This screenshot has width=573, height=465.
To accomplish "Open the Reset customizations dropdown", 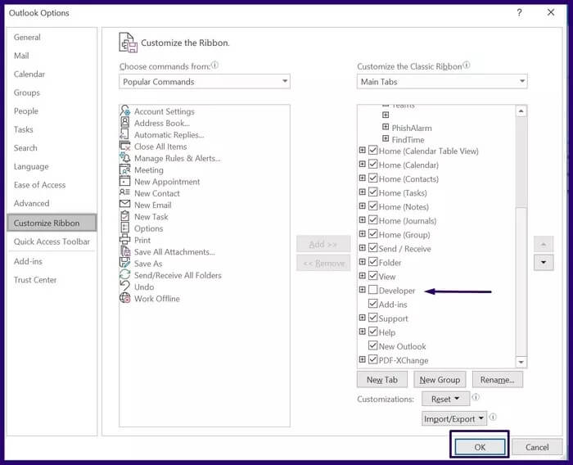I will 445,399.
